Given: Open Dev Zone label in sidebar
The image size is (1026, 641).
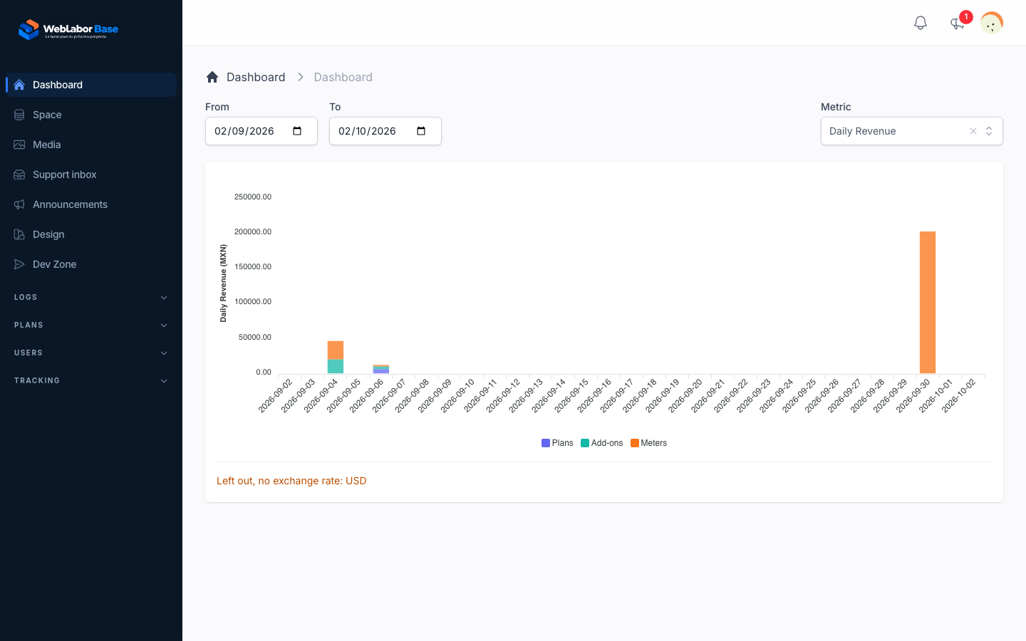Looking at the screenshot, I should [x=54, y=264].
